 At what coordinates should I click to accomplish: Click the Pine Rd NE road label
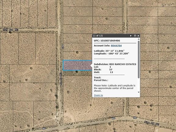click(152, 123)
